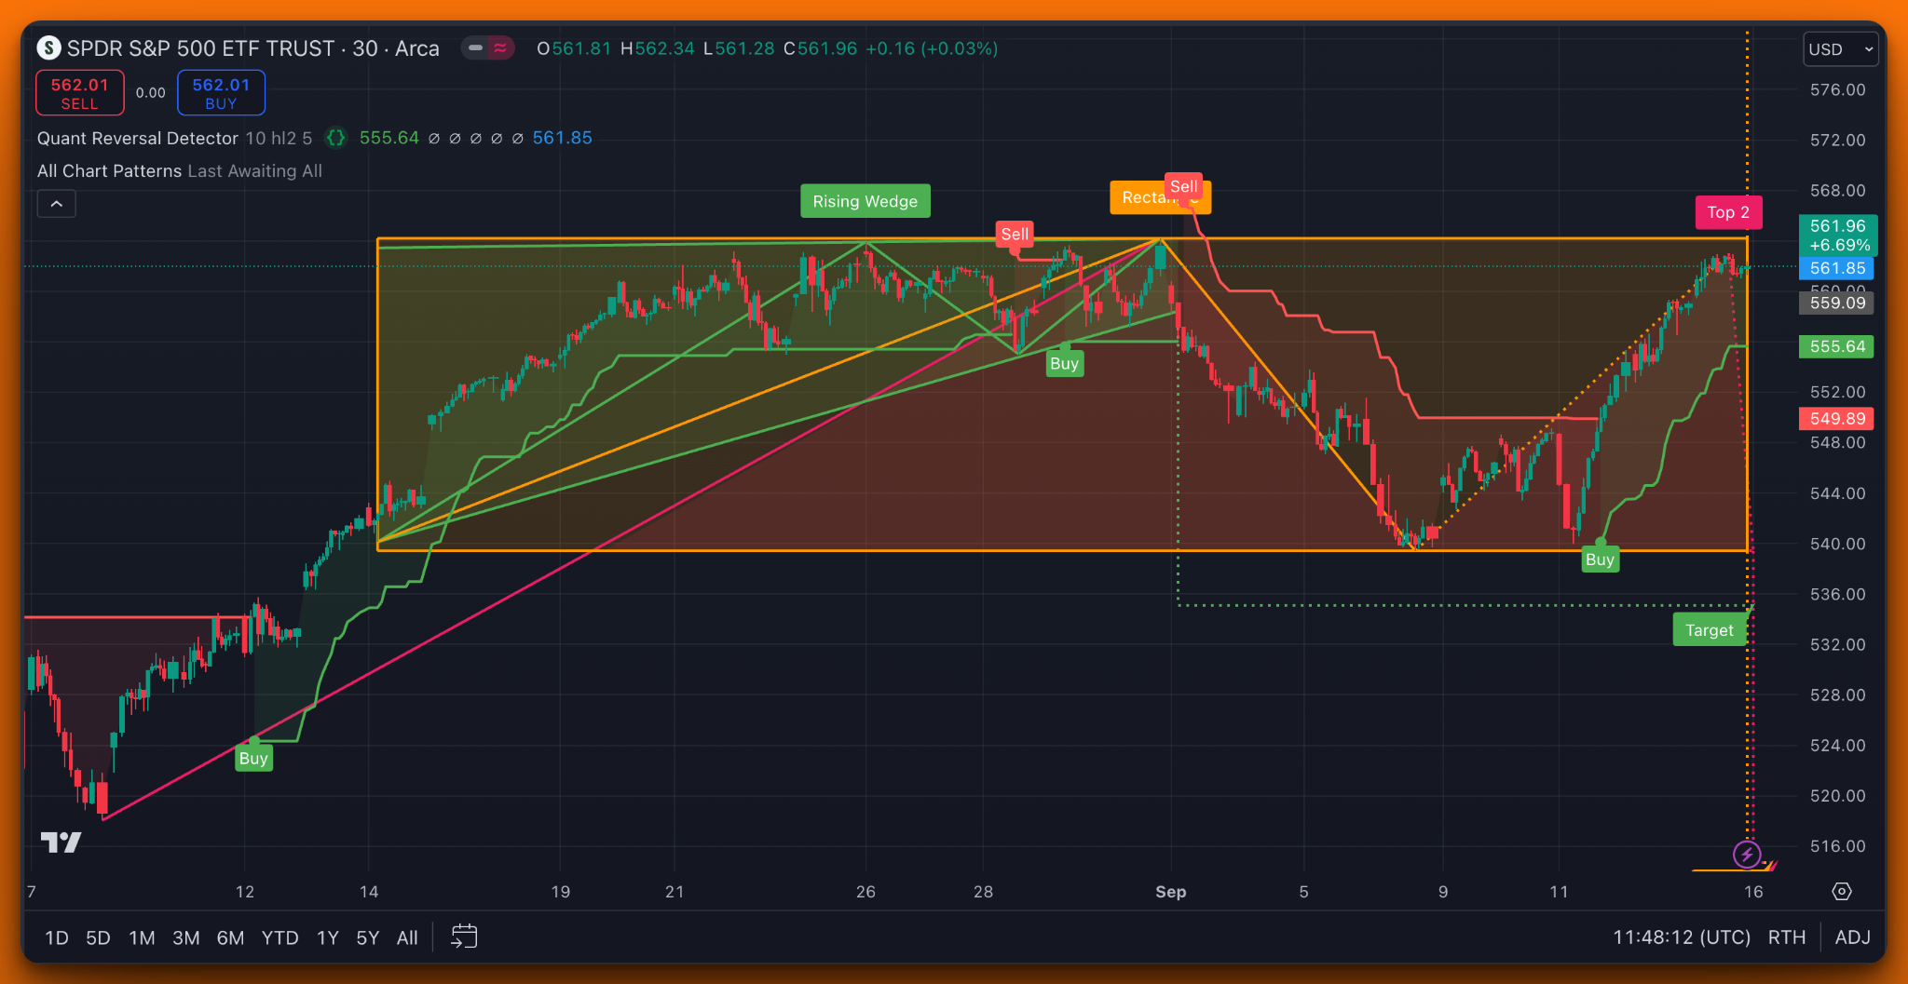Click the 16 date label on time axis
This screenshot has width=1908, height=984.
point(1753,892)
